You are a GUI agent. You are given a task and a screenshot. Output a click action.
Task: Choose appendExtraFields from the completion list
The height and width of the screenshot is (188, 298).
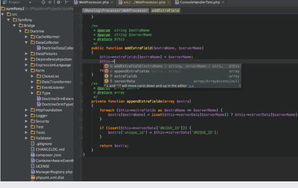point(172,71)
